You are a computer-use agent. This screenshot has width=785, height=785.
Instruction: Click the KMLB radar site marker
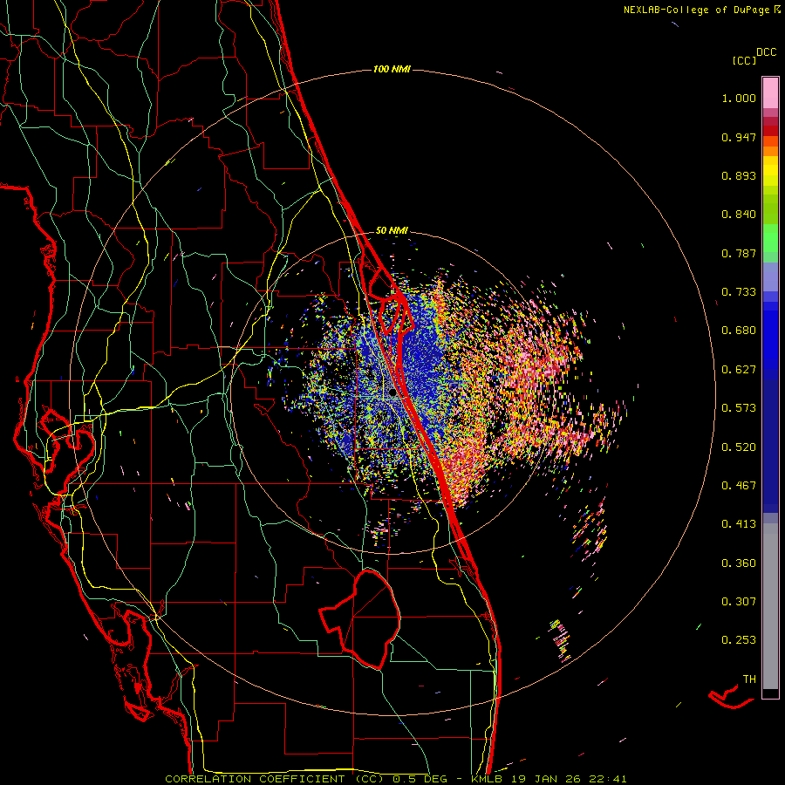click(x=392, y=393)
